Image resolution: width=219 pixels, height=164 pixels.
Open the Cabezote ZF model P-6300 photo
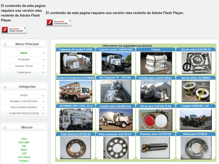(76, 63)
